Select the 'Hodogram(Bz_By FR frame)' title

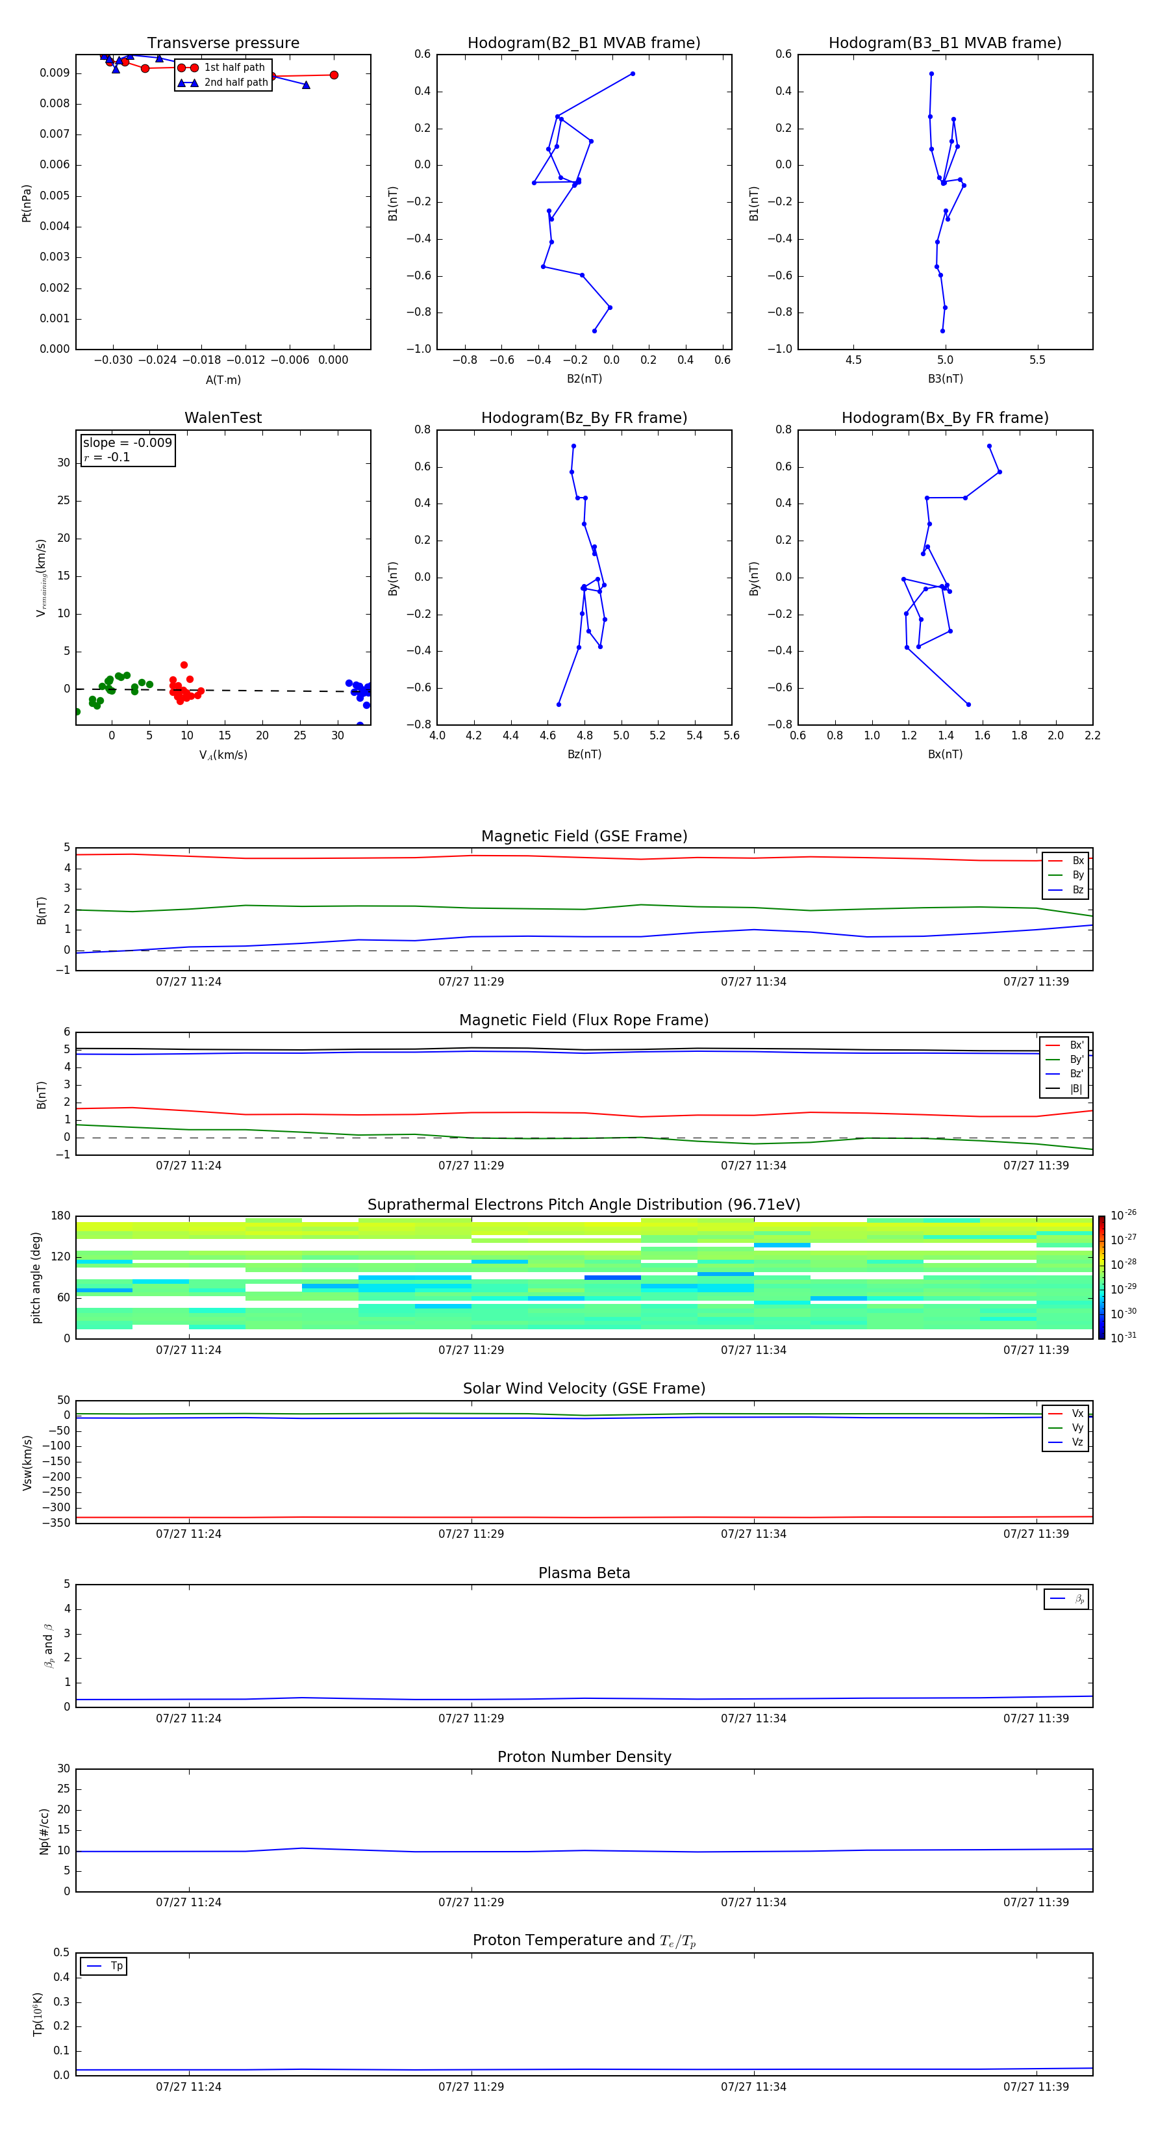pos(584,418)
